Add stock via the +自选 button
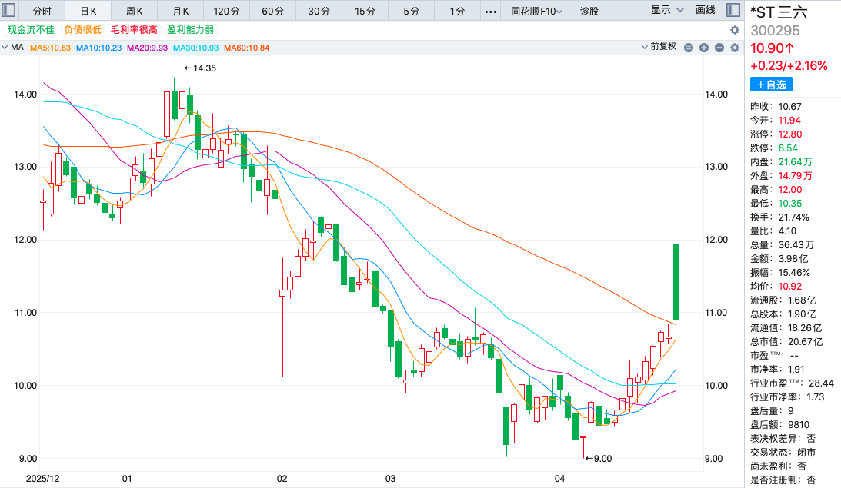 (771, 85)
